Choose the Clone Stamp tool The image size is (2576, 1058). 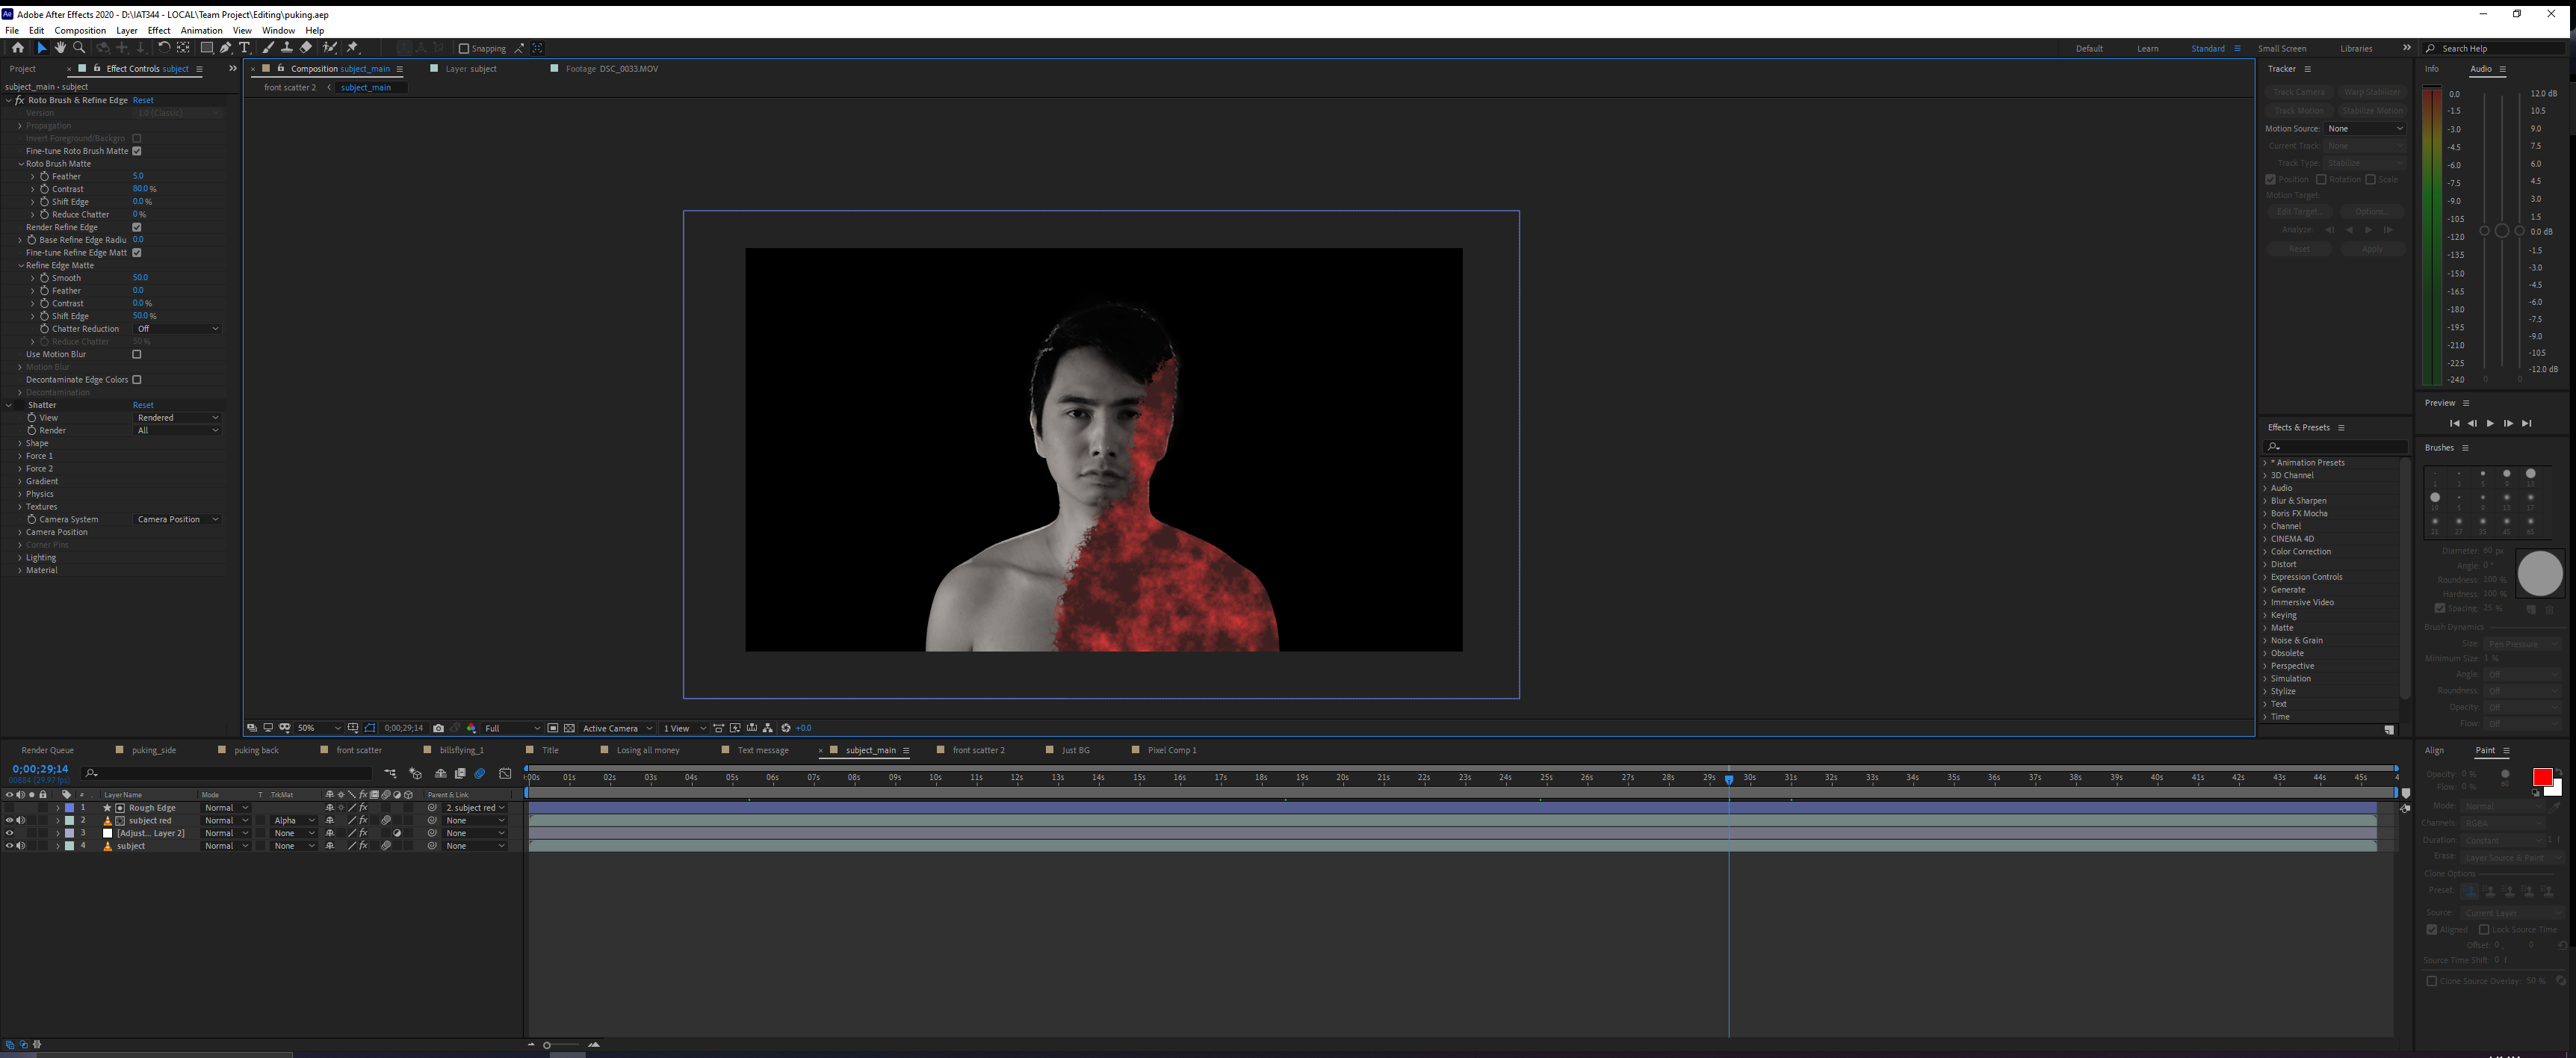pos(287,48)
